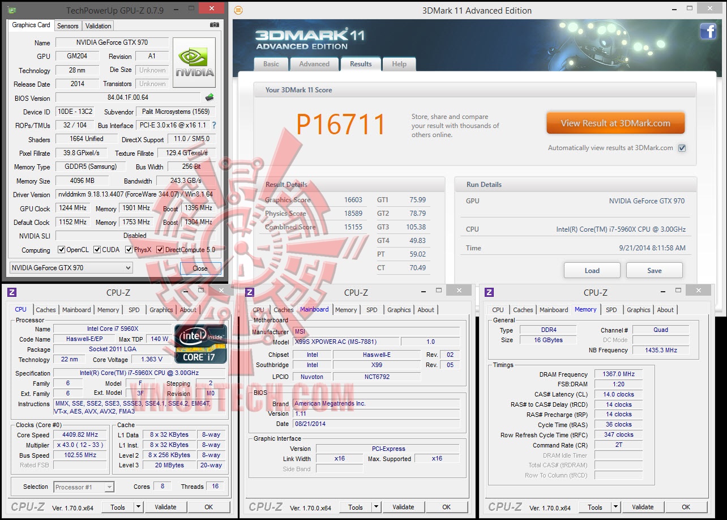727x520 pixels.
Task: Open the CPU tab in the CPU-Z Memory window
Action: pos(498,310)
